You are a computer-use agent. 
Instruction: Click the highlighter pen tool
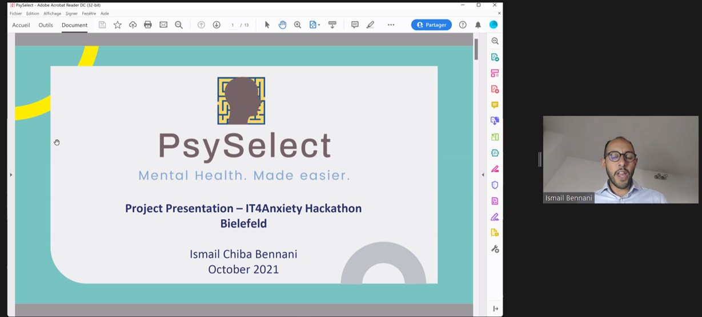pyautogui.click(x=370, y=25)
